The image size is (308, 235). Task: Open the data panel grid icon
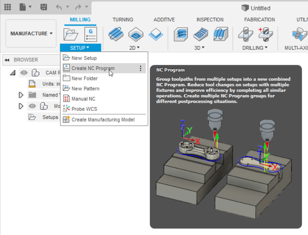[7, 7]
